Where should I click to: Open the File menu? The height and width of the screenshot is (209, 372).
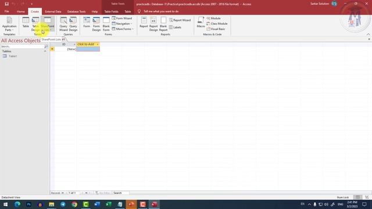6,12
